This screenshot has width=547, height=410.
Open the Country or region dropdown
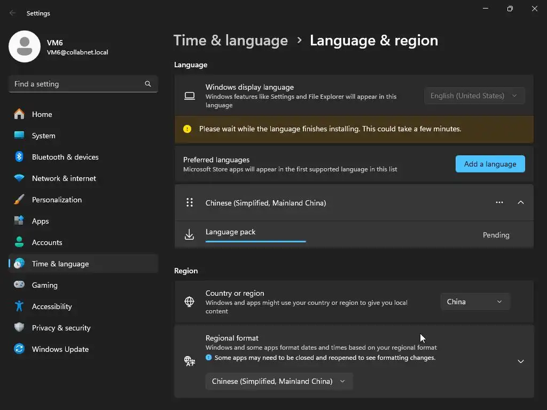475,302
